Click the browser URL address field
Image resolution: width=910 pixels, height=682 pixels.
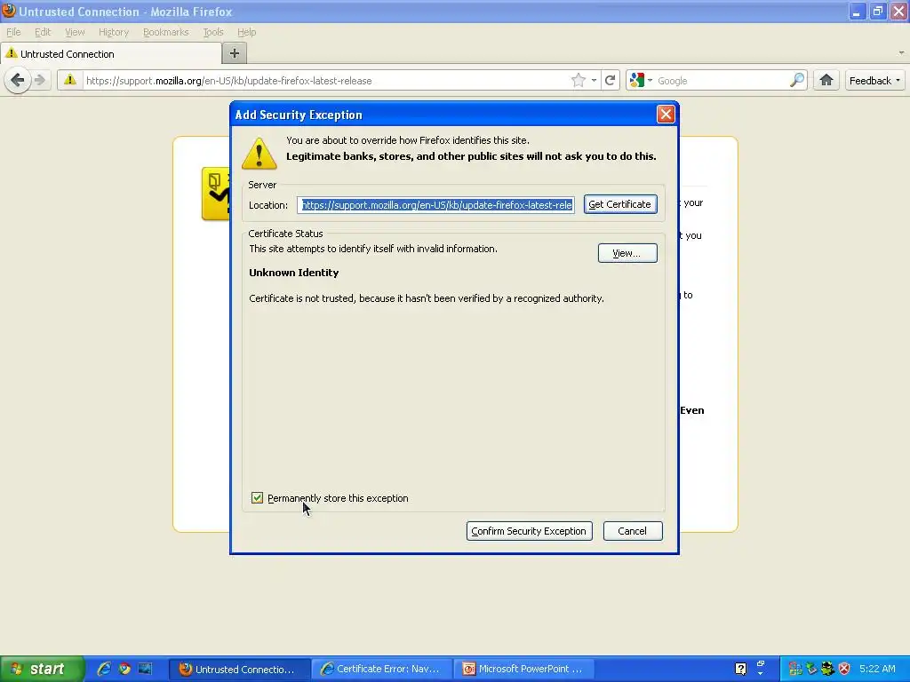325,81
